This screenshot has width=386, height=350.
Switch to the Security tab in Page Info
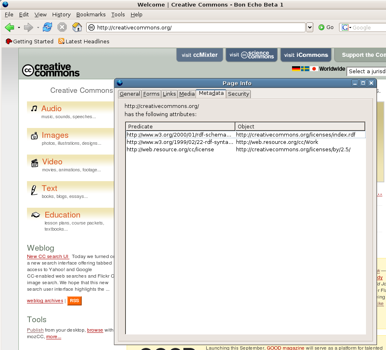pyautogui.click(x=238, y=94)
